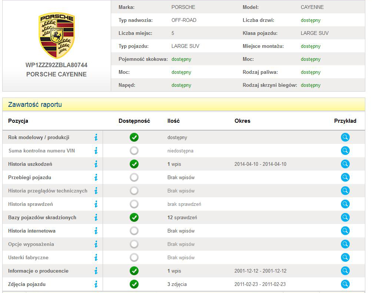Viewport: 372px width, 293px height.
Task: Click green availability check for Zdjęcia pojazdu
Action: point(134,284)
